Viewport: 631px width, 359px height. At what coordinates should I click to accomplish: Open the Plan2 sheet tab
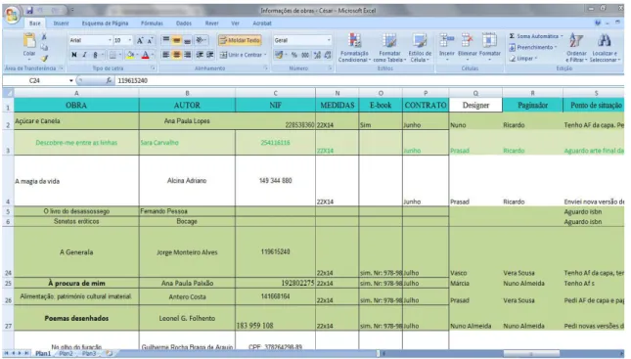[66, 353]
